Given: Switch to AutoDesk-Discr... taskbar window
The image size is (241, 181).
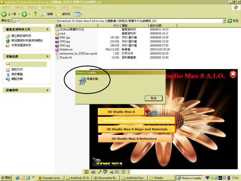Looking at the screenshot, I should [134, 178].
